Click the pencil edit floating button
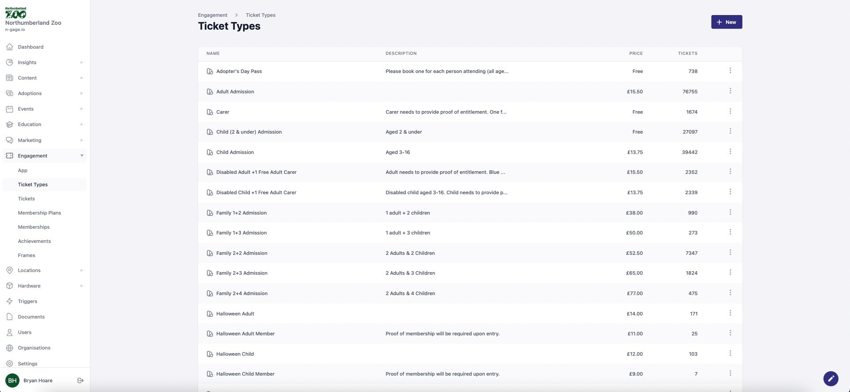The height and width of the screenshot is (392, 850). 831,379
